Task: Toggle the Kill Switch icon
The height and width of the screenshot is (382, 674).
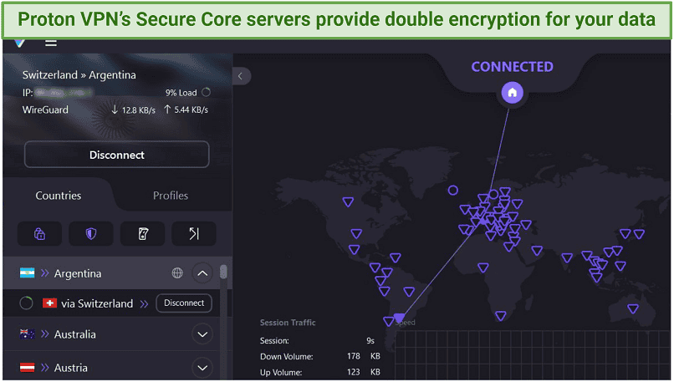Action: tap(143, 234)
